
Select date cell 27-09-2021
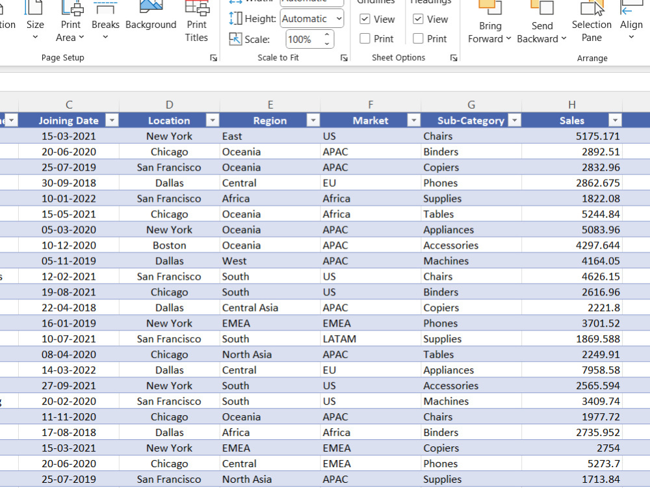pyautogui.click(x=69, y=385)
